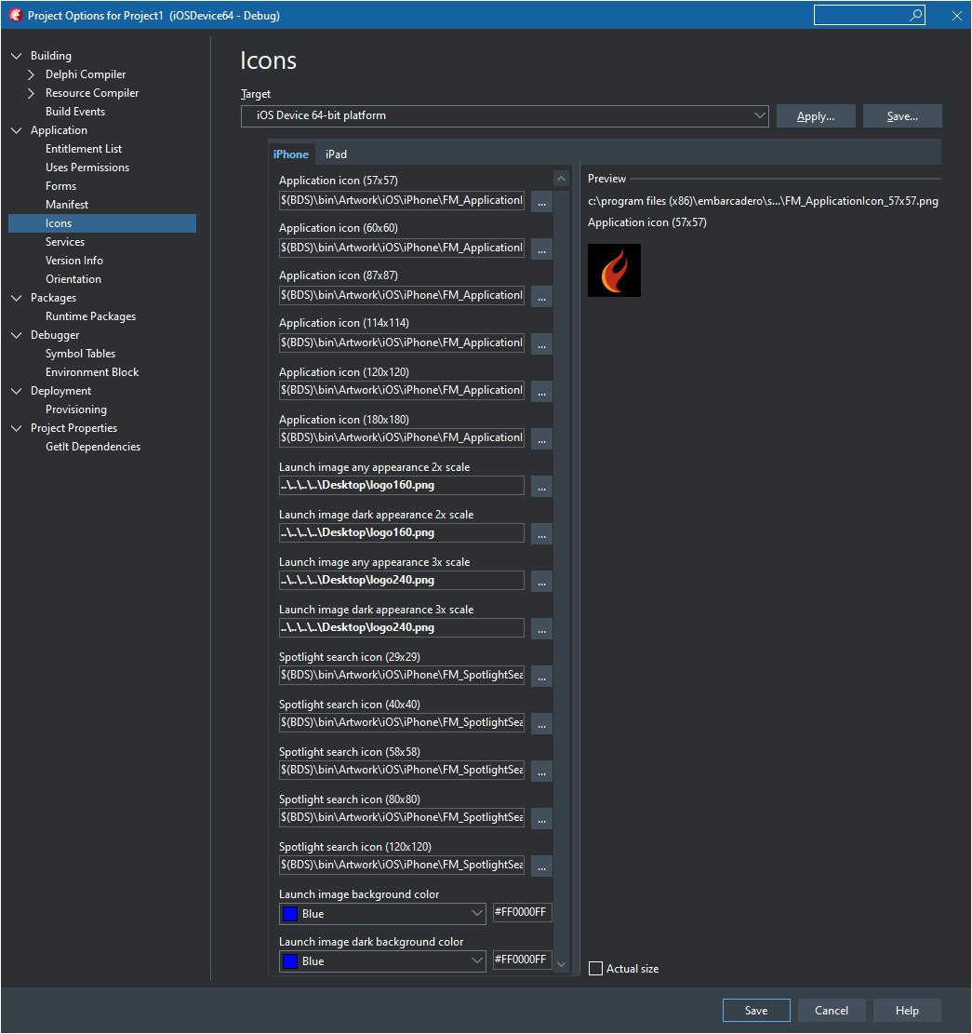Expand the Delphi Compiler node
Viewport: 972px width, 1034px height.
coord(31,74)
